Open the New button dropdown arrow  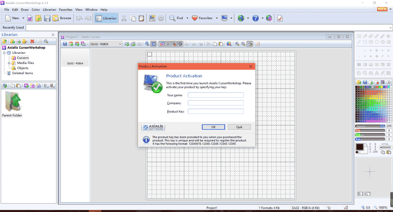(x=23, y=18)
